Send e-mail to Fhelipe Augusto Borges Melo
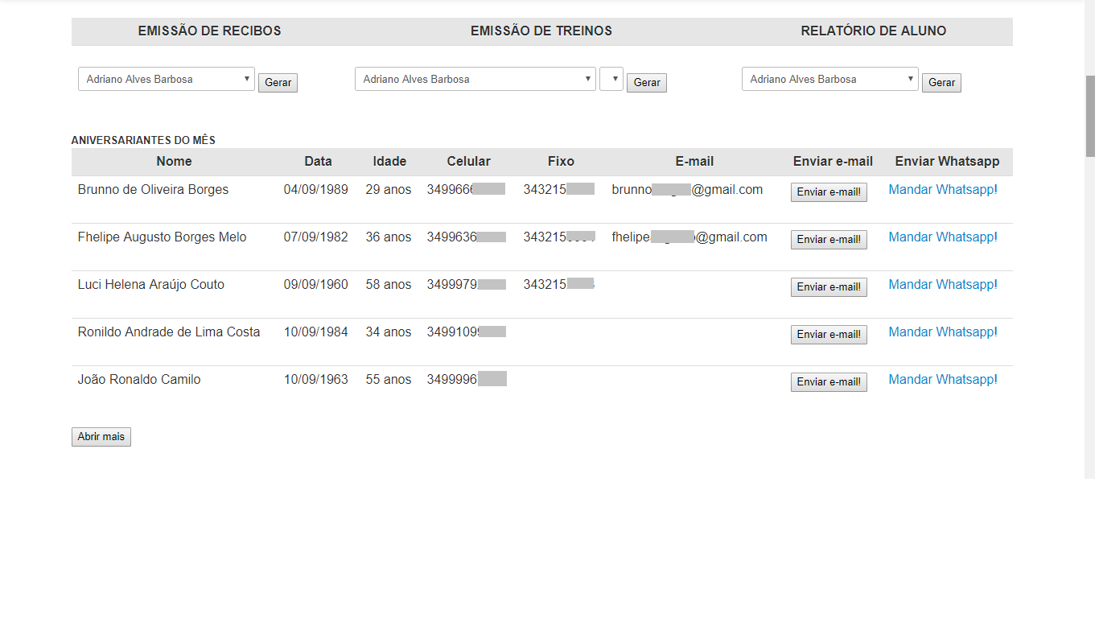The width and height of the screenshot is (1099, 618). (x=829, y=240)
